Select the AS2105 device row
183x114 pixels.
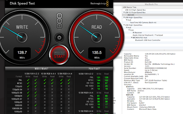(x=152, y=15)
